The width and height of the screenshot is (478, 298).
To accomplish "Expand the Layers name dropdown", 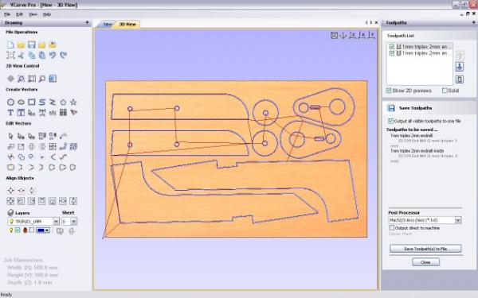I will click(x=56, y=222).
